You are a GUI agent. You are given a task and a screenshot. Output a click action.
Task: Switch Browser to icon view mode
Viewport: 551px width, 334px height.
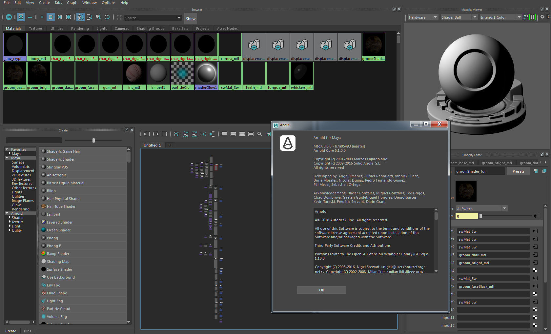pos(21,17)
